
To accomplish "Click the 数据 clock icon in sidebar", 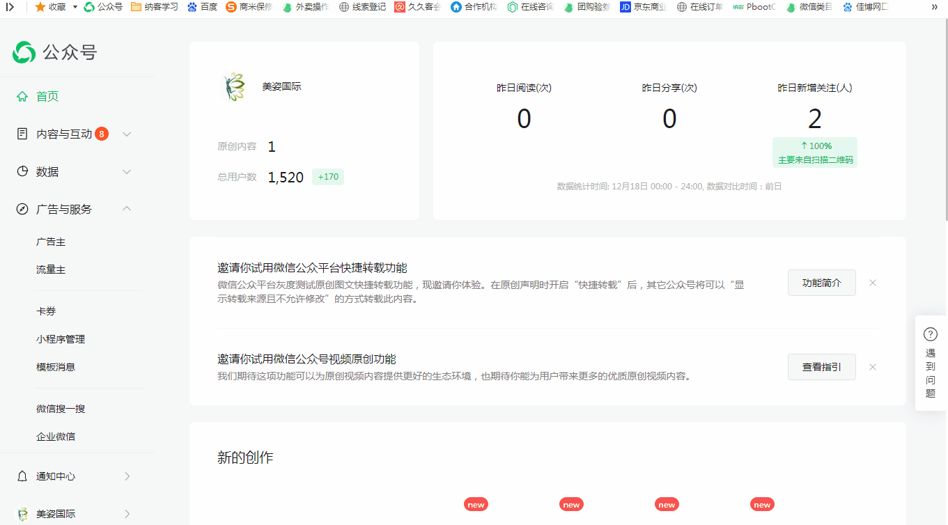I will (21, 171).
